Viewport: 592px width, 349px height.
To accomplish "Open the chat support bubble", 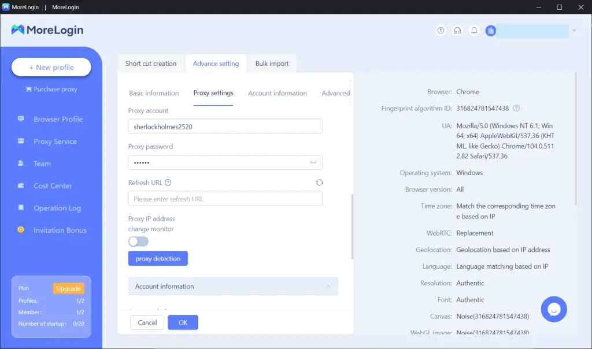I will 553,309.
